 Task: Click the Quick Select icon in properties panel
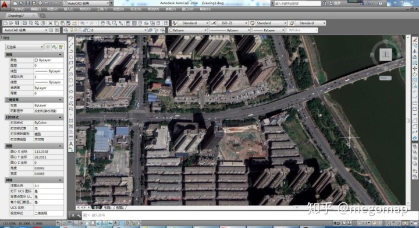61,47
